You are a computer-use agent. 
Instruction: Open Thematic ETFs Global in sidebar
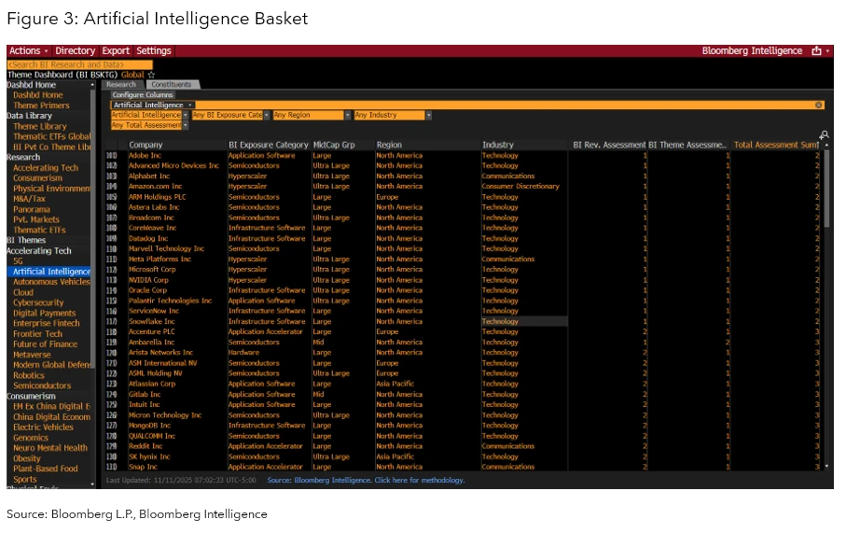click(52, 136)
